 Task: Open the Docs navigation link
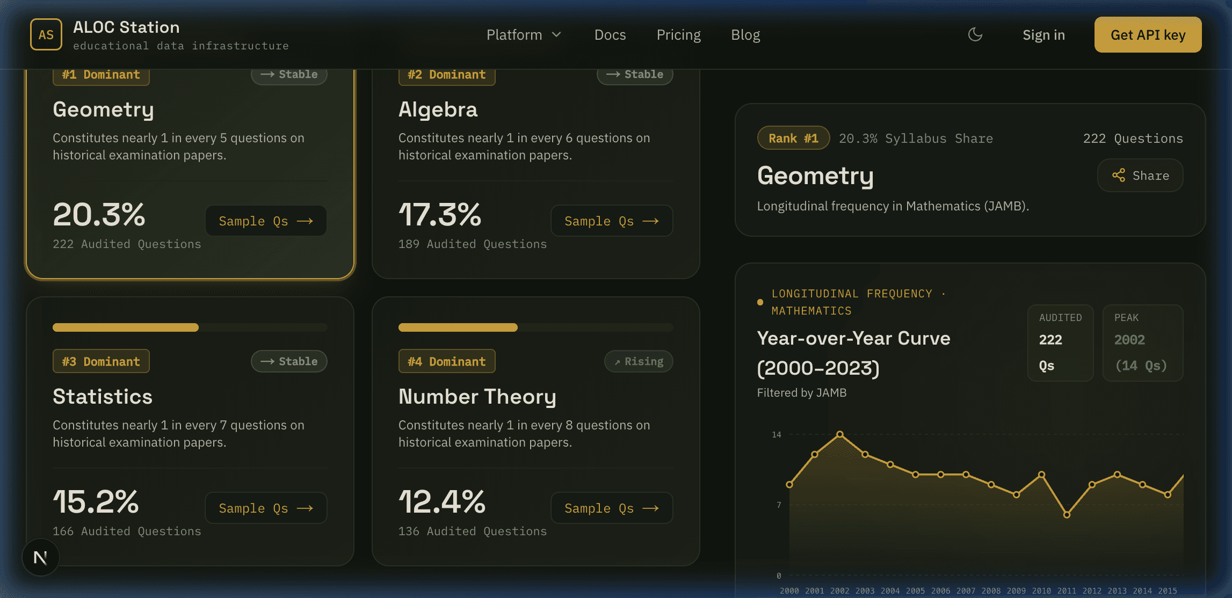pyautogui.click(x=610, y=34)
